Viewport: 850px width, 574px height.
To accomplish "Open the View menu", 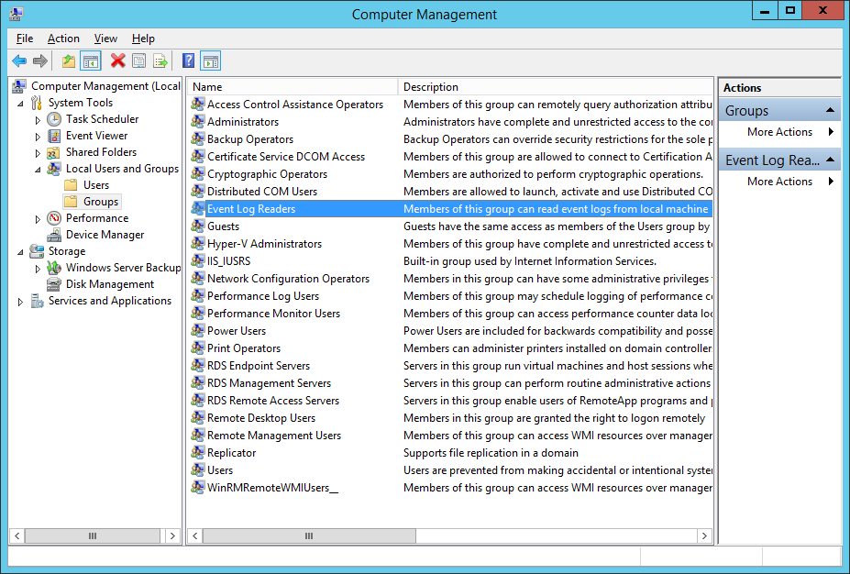I will pos(105,39).
